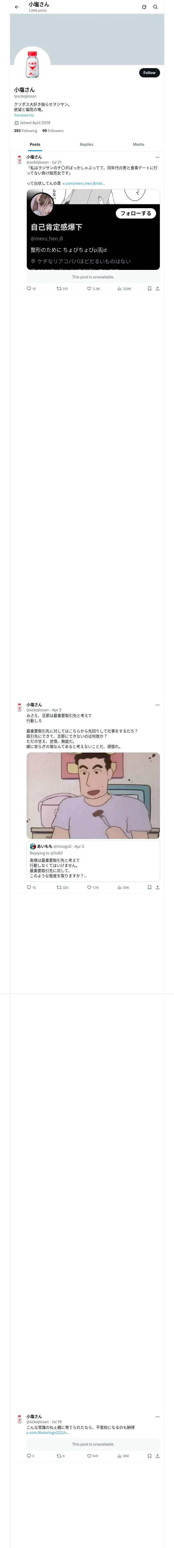Reply to the Jul 21 post
The width and height of the screenshot is (174, 1548).
click(x=31, y=288)
